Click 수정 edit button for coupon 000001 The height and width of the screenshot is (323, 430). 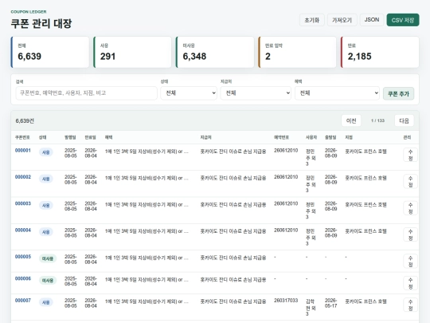click(410, 155)
